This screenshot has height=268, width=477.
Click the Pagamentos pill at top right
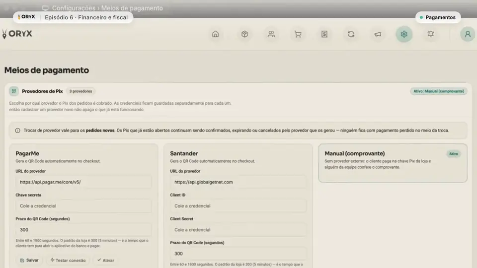(x=438, y=17)
